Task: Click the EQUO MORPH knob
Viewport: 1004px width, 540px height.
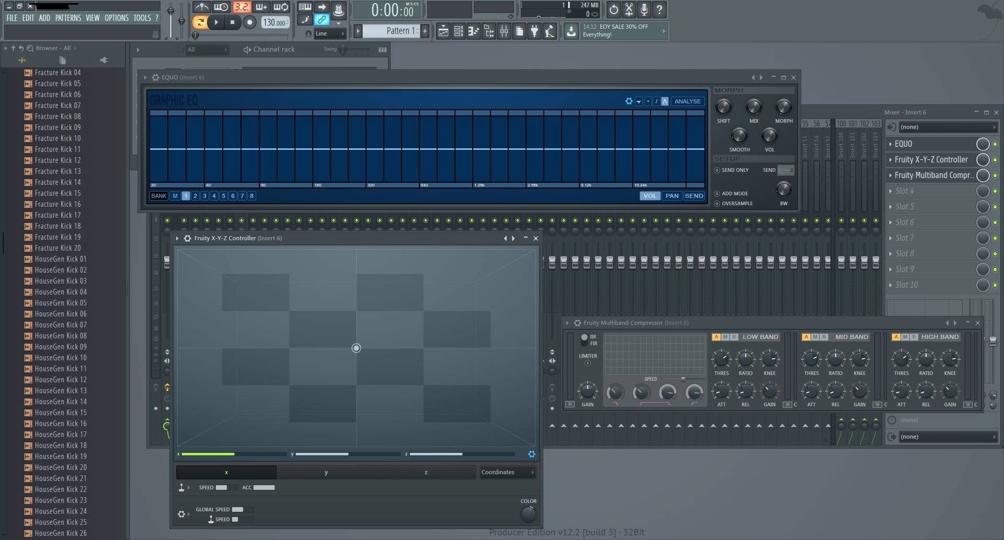Action: click(783, 108)
